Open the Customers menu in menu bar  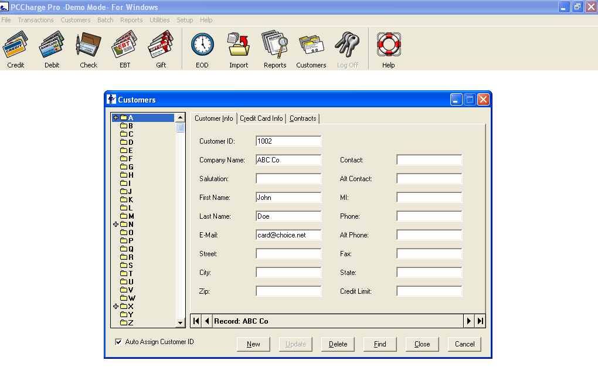click(x=76, y=20)
